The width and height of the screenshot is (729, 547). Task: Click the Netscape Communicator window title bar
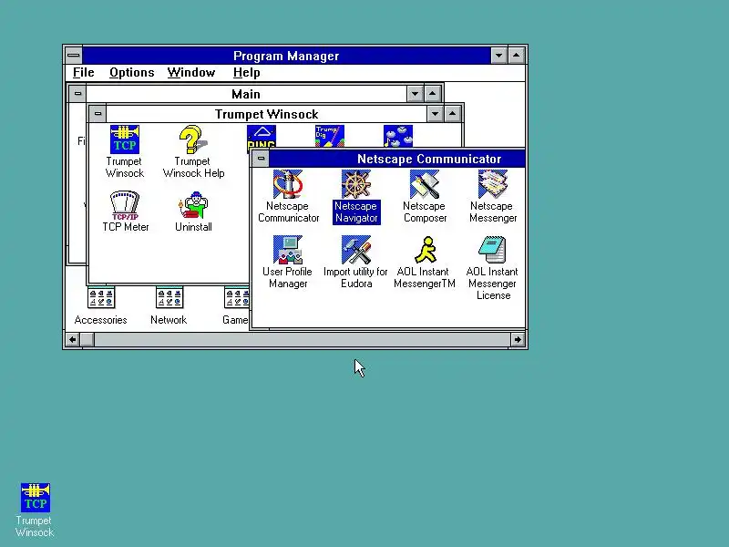click(x=397, y=159)
